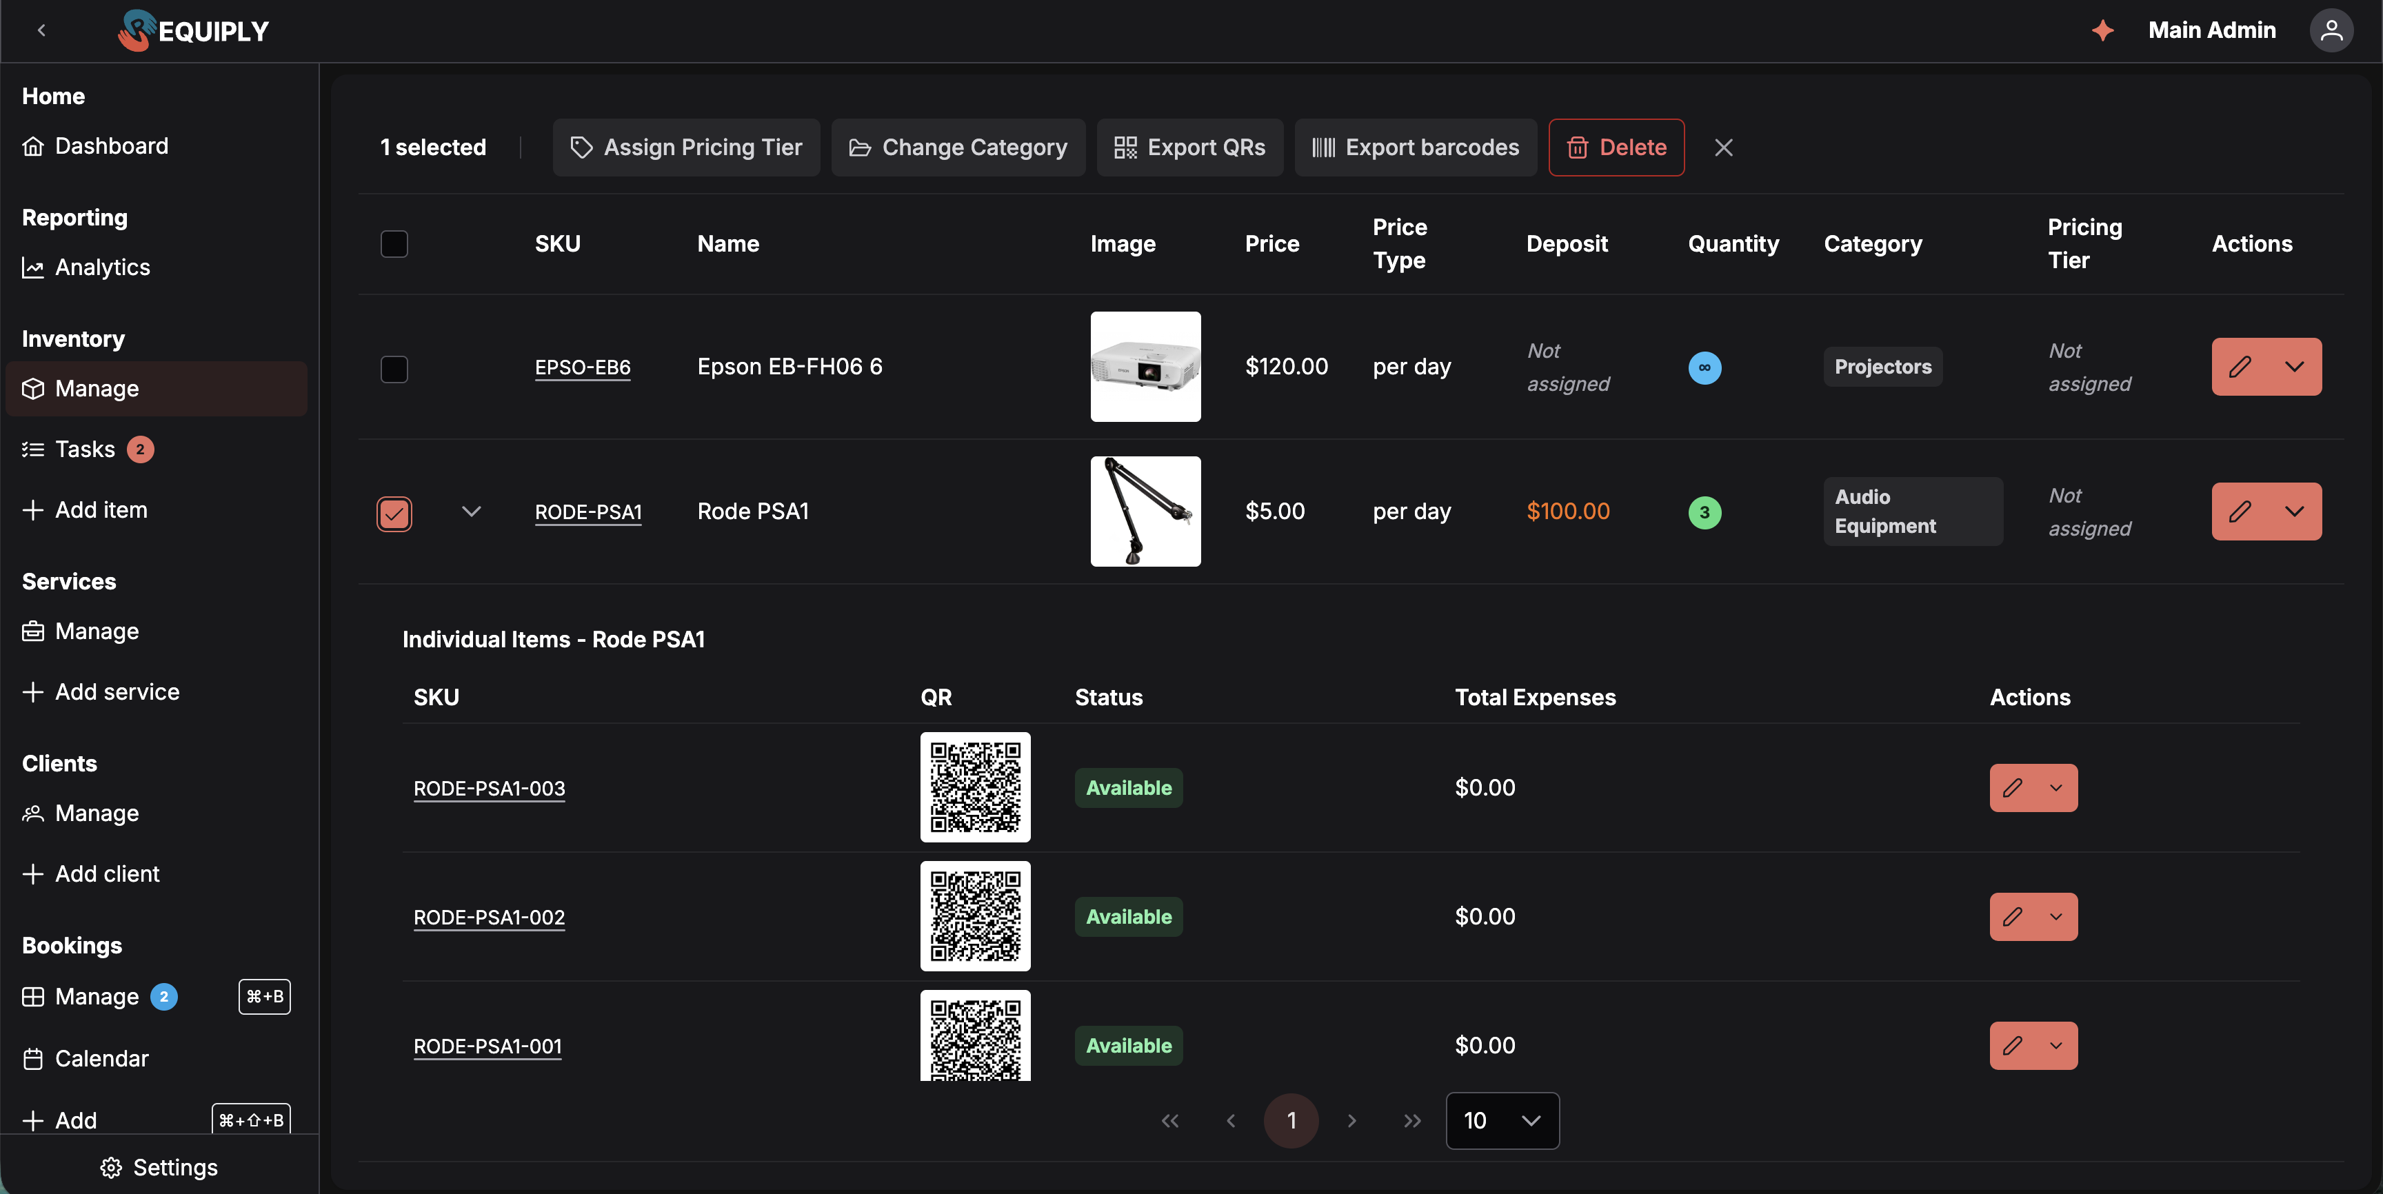Click Assign Pricing Tier button
The height and width of the screenshot is (1194, 2383).
[685, 147]
